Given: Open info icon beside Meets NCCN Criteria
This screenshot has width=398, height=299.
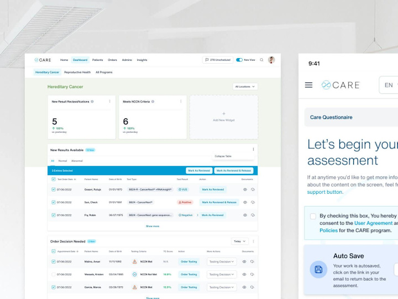Looking at the screenshot, I should [153, 101].
